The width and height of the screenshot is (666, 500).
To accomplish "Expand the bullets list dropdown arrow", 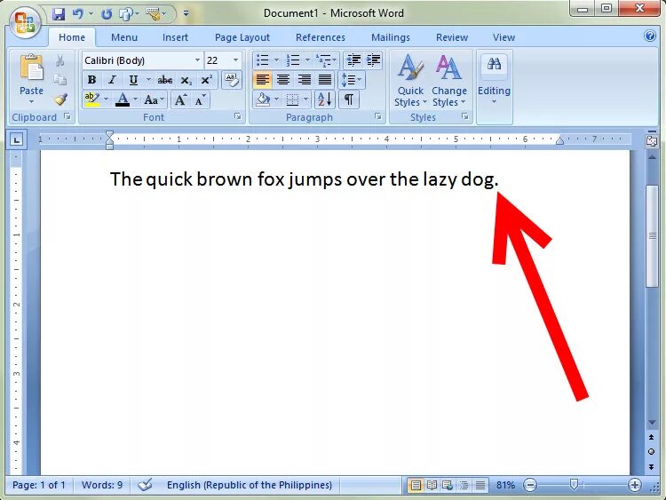I will [276, 60].
